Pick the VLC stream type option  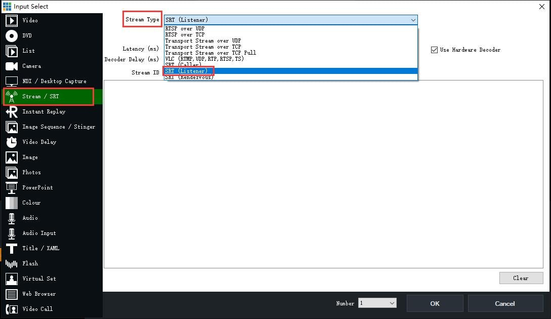(204, 59)
